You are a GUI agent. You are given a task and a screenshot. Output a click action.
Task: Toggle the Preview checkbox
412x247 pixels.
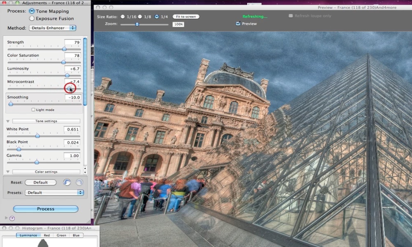tap(238, 24)
